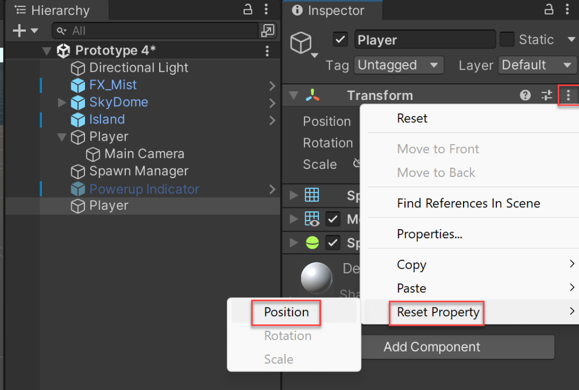The image size is (579, 390).
Task: Click the plus icon to create object
Action: click(19, 30)
